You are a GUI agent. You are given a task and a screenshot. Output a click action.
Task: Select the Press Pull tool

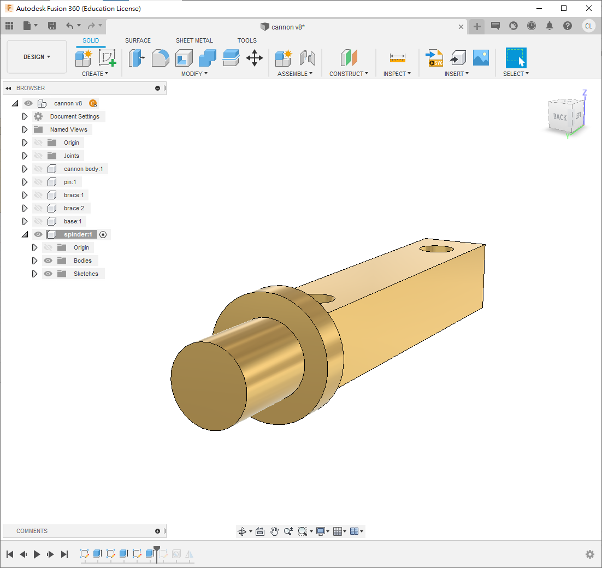(x=136, y=57)
